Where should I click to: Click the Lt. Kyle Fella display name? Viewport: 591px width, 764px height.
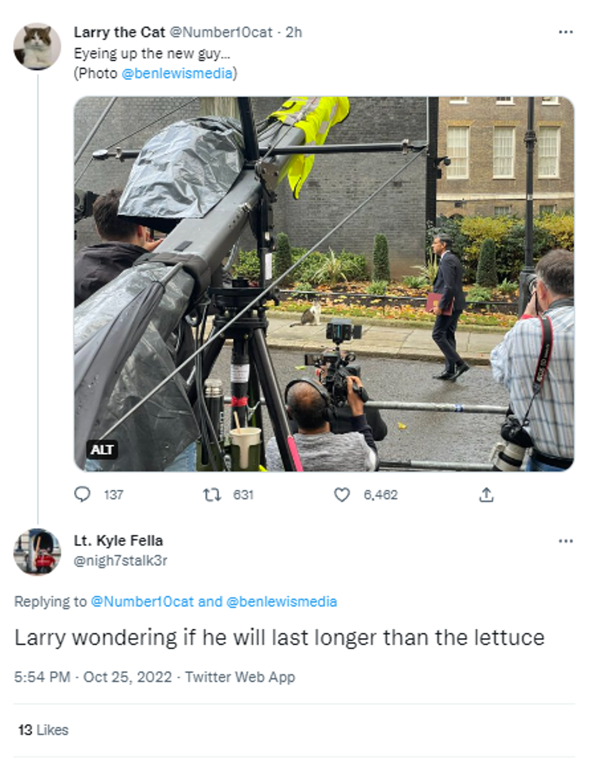pos(118,541)
